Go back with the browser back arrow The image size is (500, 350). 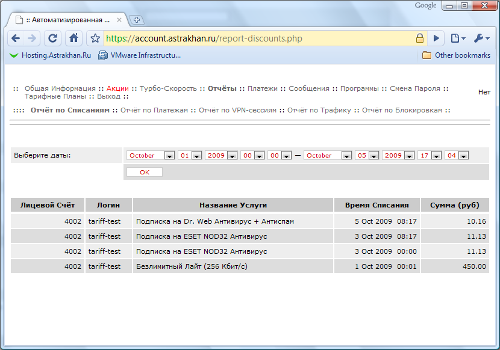click(16, 38)
